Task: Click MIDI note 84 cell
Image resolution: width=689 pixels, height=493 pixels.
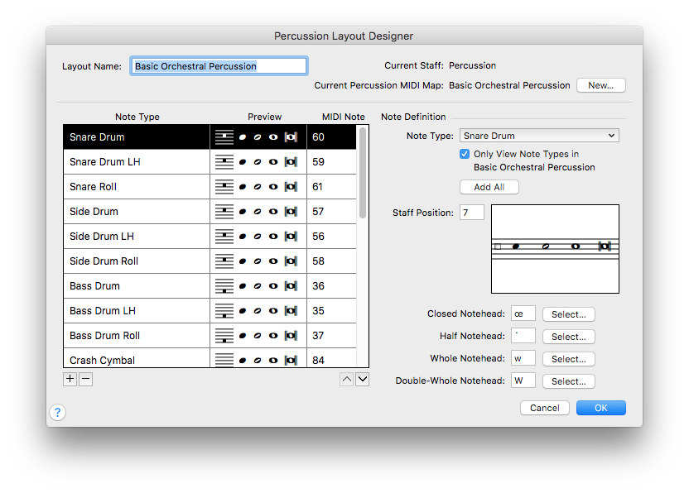Action: pyautogui.click(x=331, y=358)
